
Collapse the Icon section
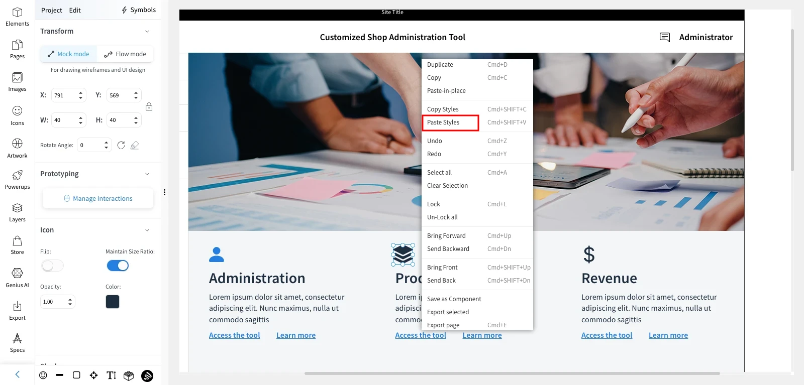pyautogui.click(x=147, y=230)
